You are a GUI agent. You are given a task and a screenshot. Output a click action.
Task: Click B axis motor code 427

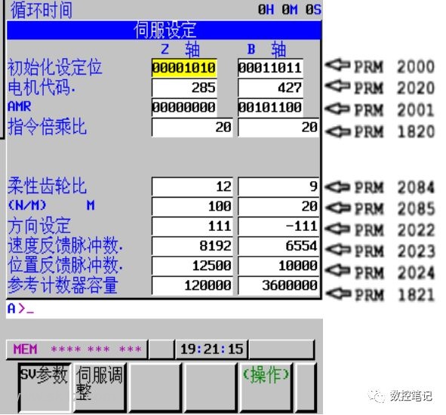270,88
